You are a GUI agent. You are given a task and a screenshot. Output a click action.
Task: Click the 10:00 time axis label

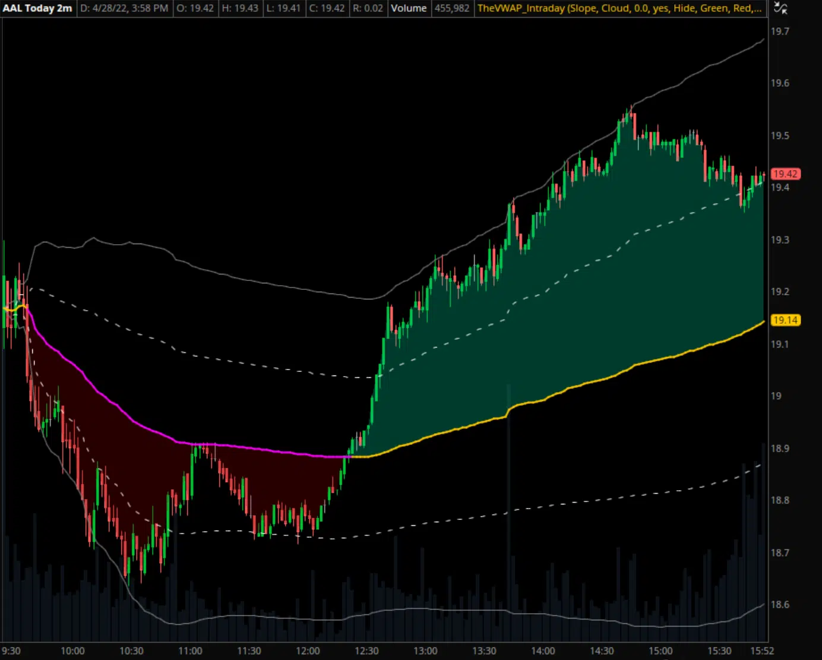(x=72, y=651)
